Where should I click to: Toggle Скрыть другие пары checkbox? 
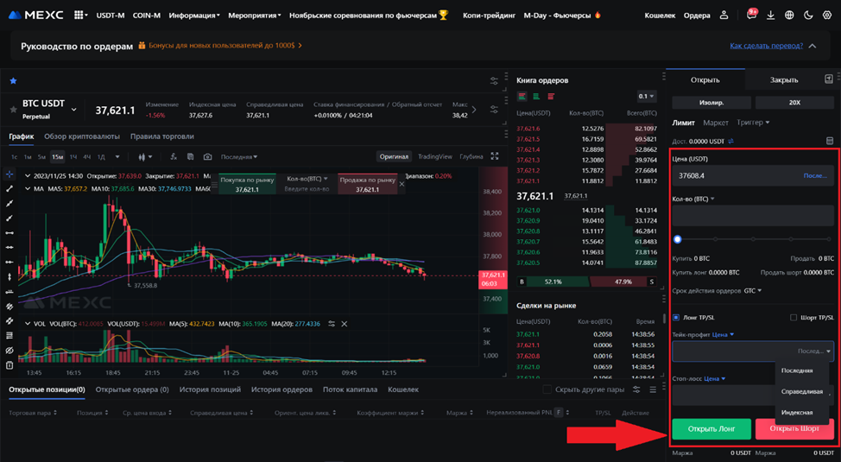[547, 389]
